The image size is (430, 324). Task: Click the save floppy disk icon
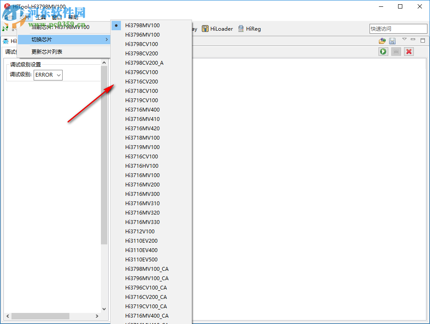393,41
